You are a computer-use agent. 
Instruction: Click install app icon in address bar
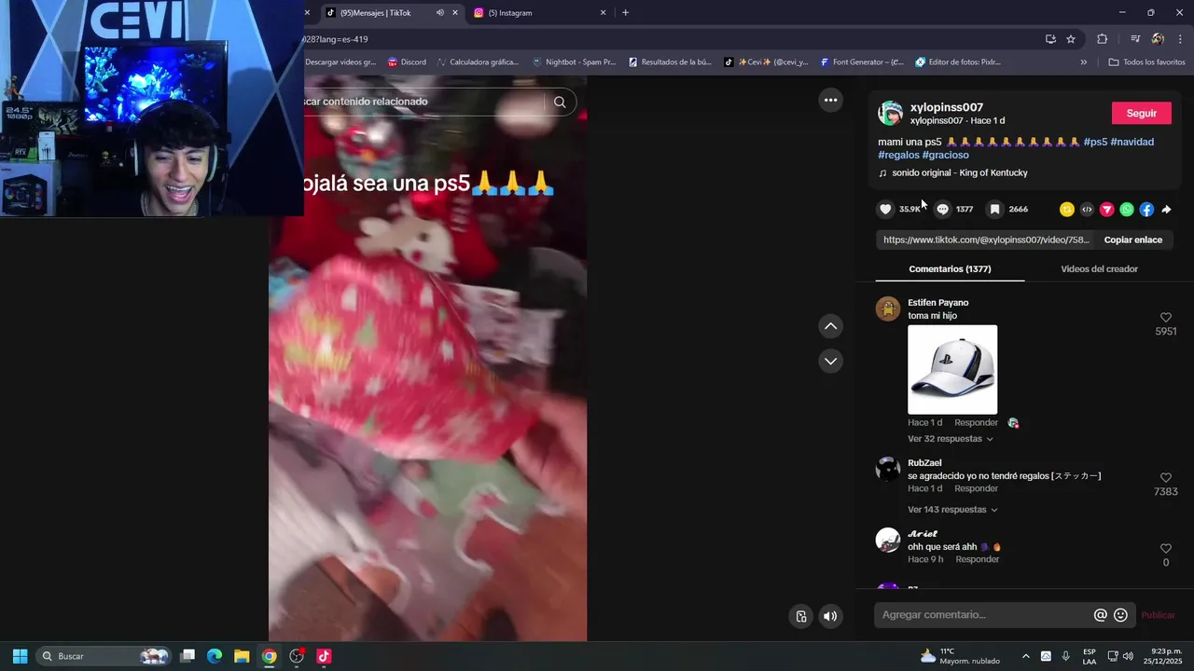tap(1050, 39)
